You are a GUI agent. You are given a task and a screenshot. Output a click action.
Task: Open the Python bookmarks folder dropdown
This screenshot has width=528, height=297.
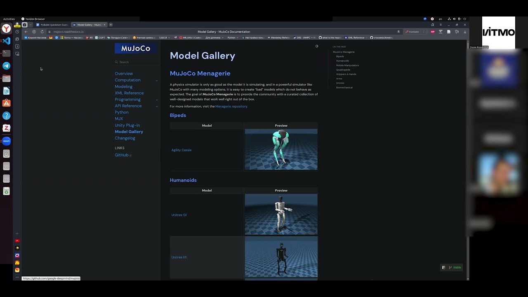tap(233, 38)
